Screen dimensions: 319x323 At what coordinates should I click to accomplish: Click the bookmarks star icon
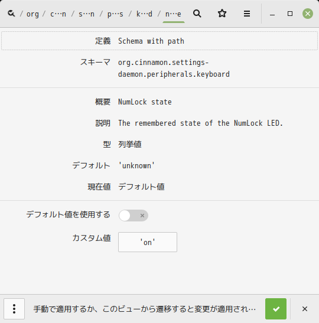[x=222, y=14]
